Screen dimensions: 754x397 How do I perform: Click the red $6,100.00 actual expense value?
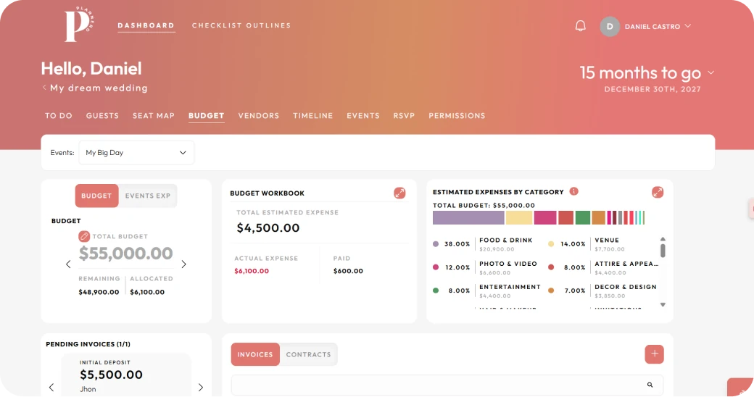[x=252, y=271]
